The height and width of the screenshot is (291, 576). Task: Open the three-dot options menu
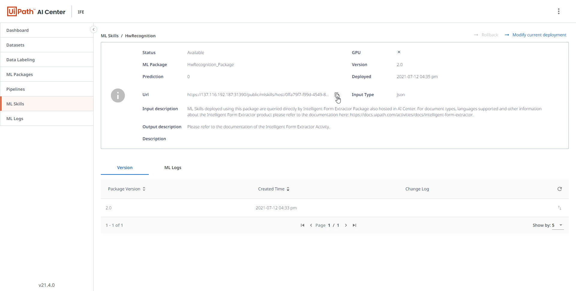coord(559,11)
